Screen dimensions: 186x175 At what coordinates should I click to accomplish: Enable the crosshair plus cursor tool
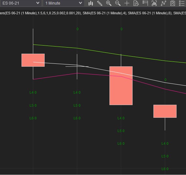[x=127, y=3]
